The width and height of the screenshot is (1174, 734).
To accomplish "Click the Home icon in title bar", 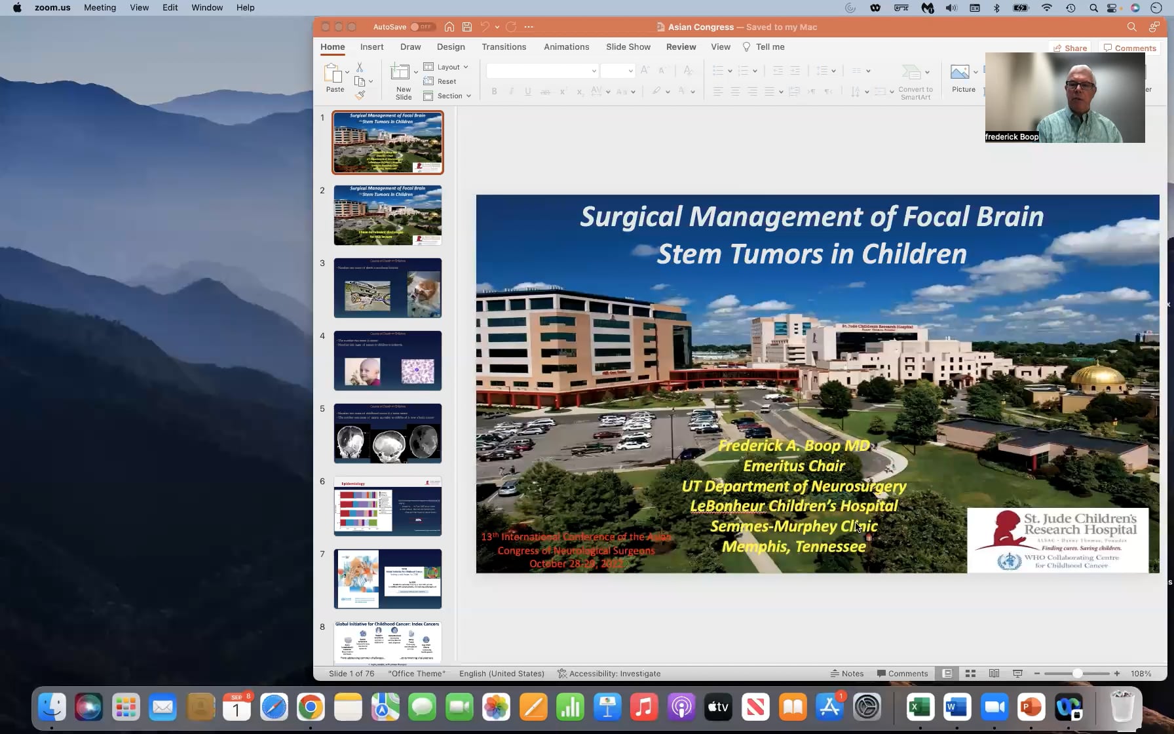I will (449, 27).
